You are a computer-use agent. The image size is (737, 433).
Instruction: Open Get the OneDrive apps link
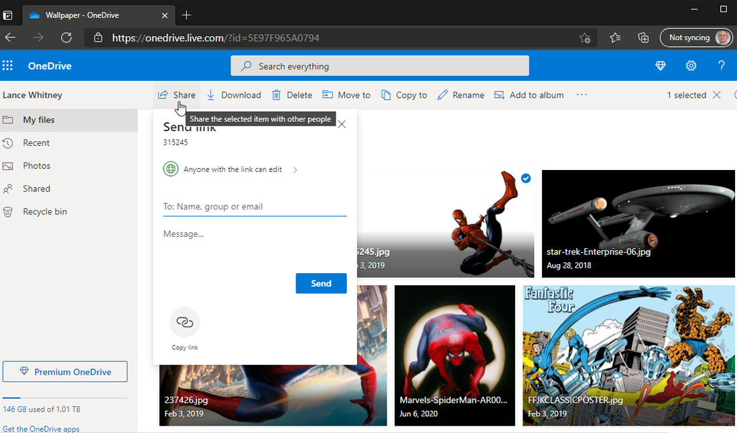41,429
